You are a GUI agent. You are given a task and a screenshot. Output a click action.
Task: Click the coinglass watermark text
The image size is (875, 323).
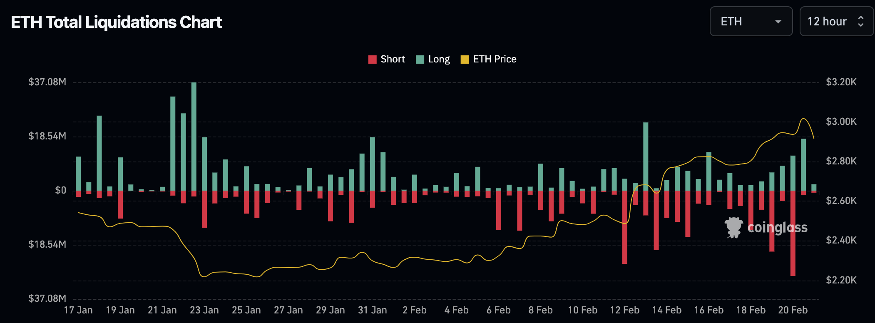point(777,228)
